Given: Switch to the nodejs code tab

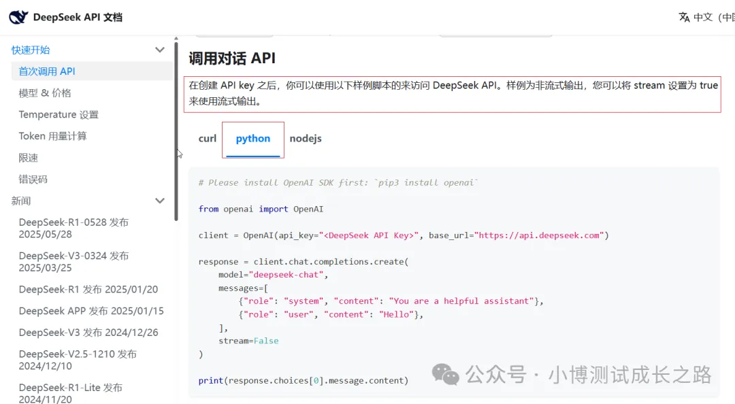Looking at the screenshot, I should tap(306, 139).
